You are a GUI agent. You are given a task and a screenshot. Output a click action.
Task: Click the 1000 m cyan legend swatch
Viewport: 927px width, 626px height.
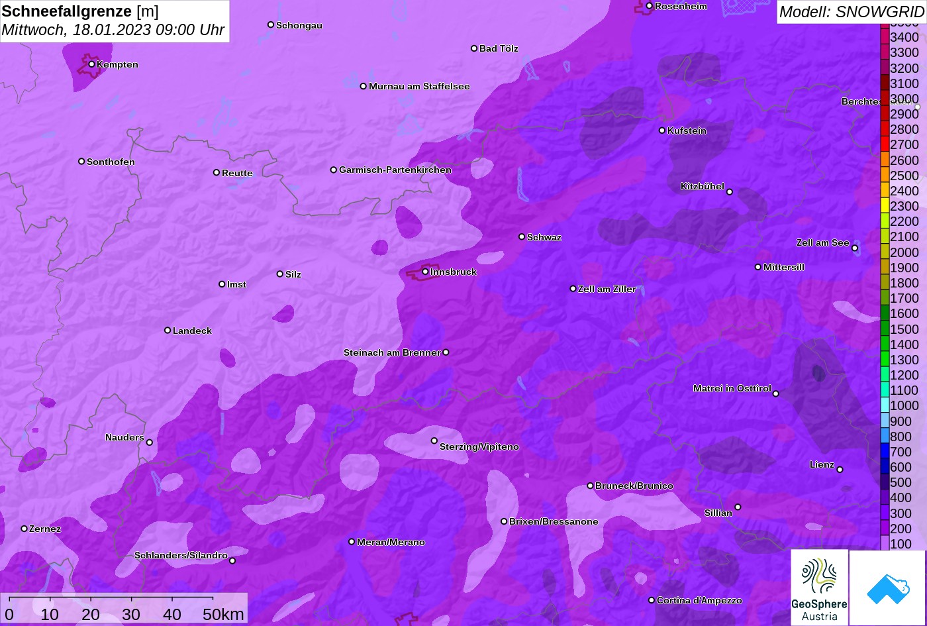pos(885,405)
